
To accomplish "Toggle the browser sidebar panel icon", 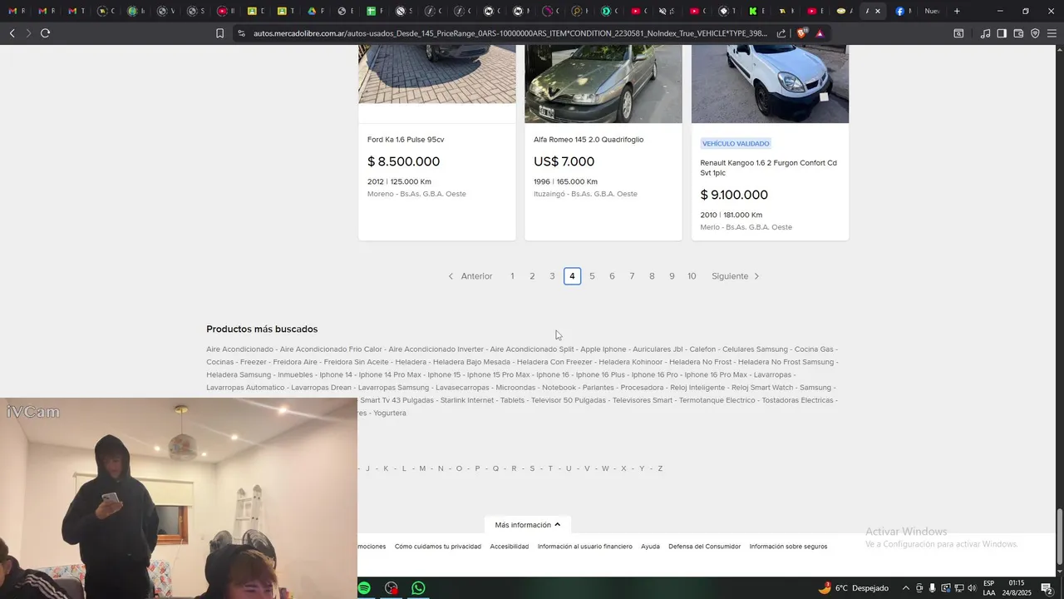I will [x=1002, y=33].
